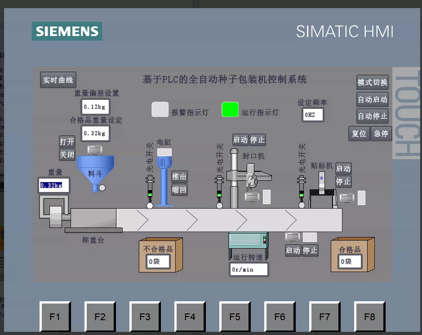The height and width of the screenshot is (335, 422).
Task: Click the 称重台 weighing platform graphic
Action: point(93,220)
